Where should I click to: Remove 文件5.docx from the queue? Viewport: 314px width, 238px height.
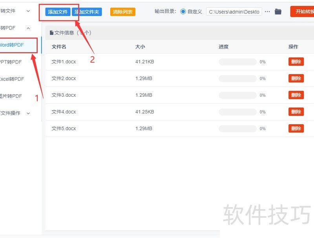pos(296,128)
